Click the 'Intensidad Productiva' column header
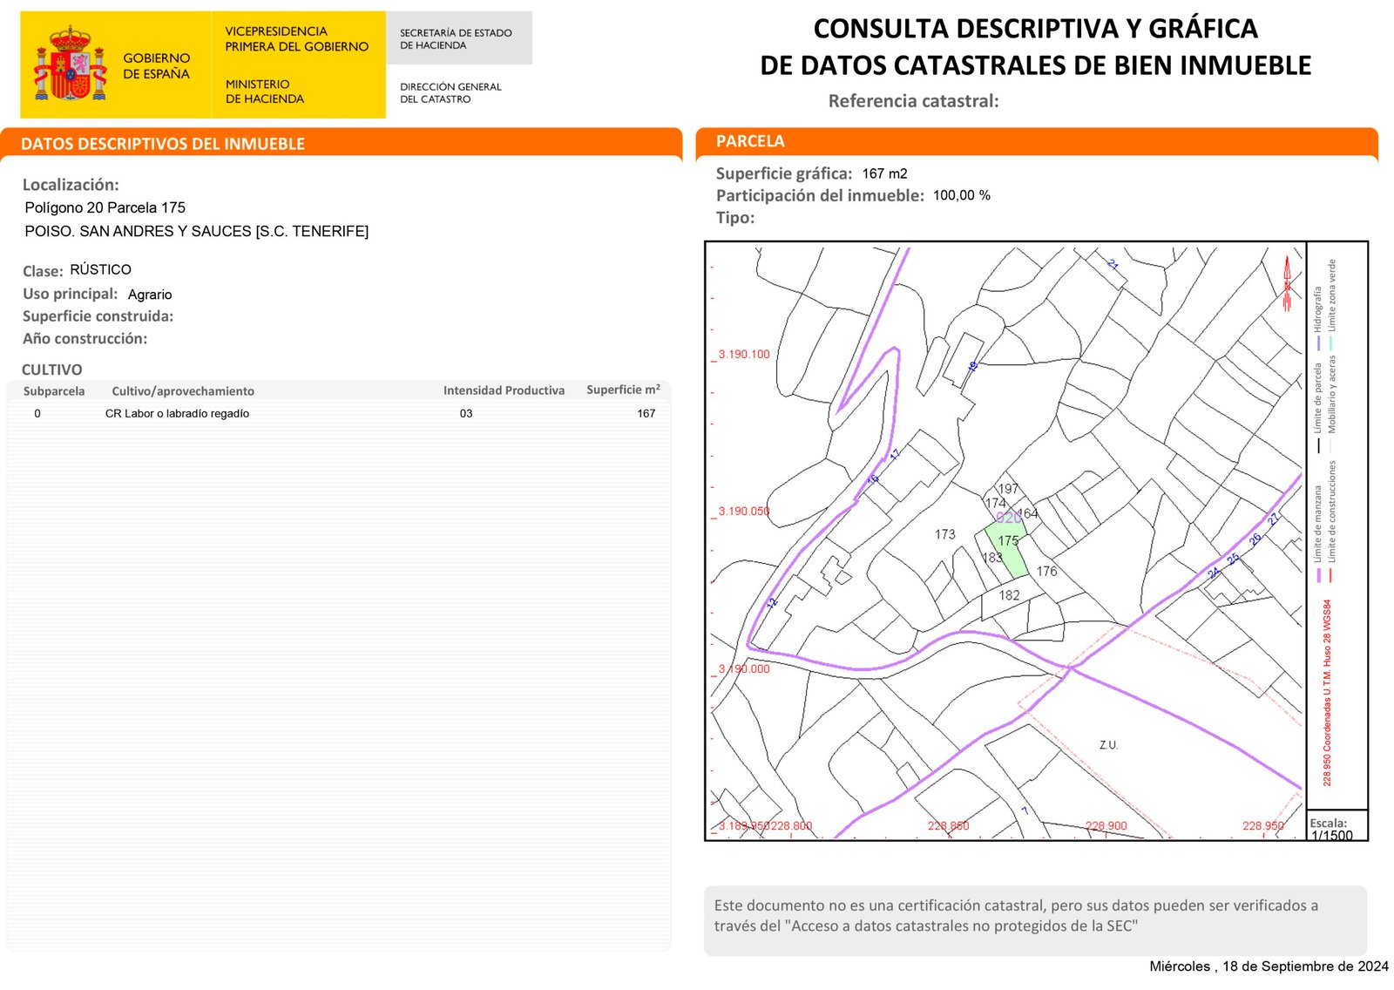This screenshot has height=990, width=1394. point(504,390)
